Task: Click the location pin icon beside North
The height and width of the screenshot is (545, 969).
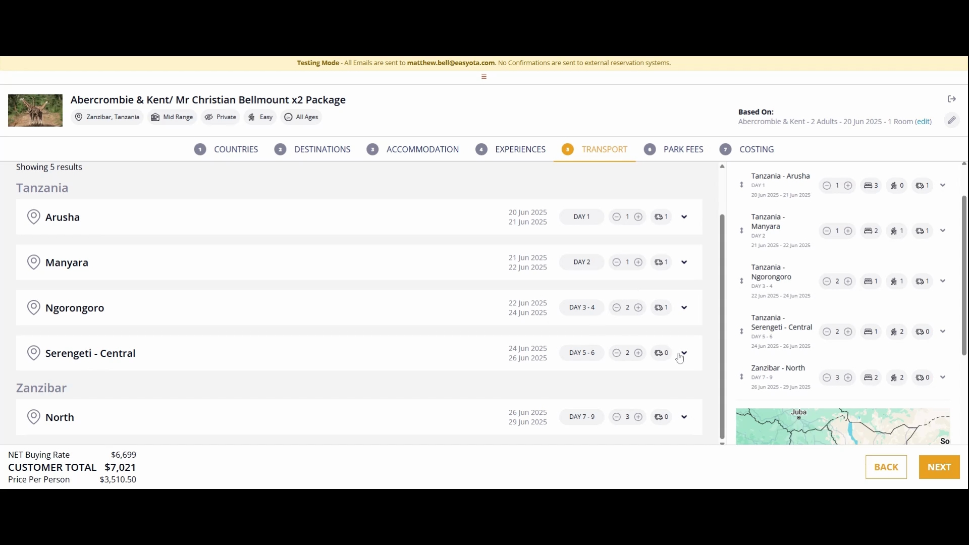Action: (x=34, y=417)
